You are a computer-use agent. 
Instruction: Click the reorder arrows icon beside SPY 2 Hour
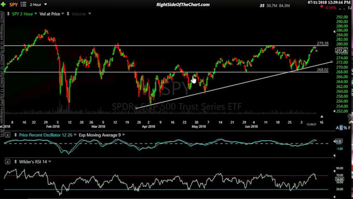point(8,14)
